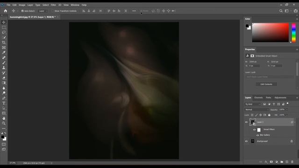299x168 pixels.
Task: Open Edit Toolbar three-dots button
Action: click(4, 129)
